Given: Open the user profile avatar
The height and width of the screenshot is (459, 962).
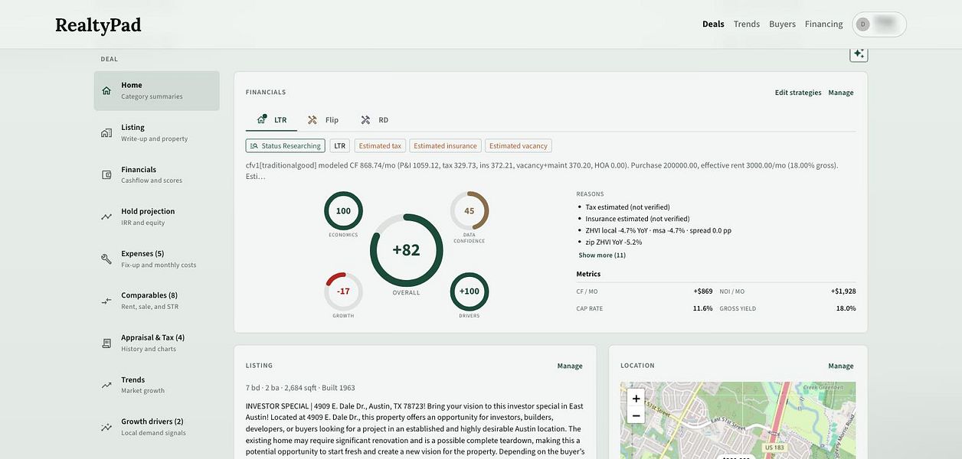Looking at the screenshot, I should [x=862, y=24].
